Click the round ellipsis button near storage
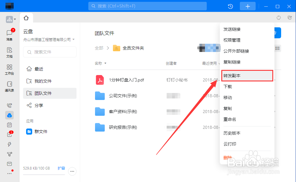 [x=72, y=171]
